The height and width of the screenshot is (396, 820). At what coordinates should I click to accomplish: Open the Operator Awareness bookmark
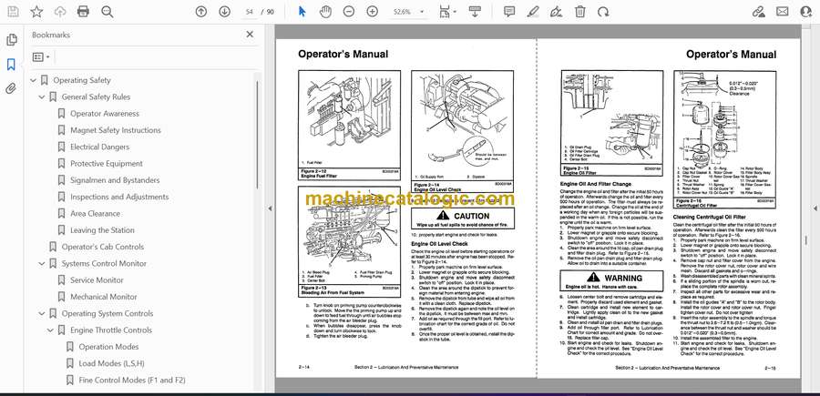tap(105, 114)
